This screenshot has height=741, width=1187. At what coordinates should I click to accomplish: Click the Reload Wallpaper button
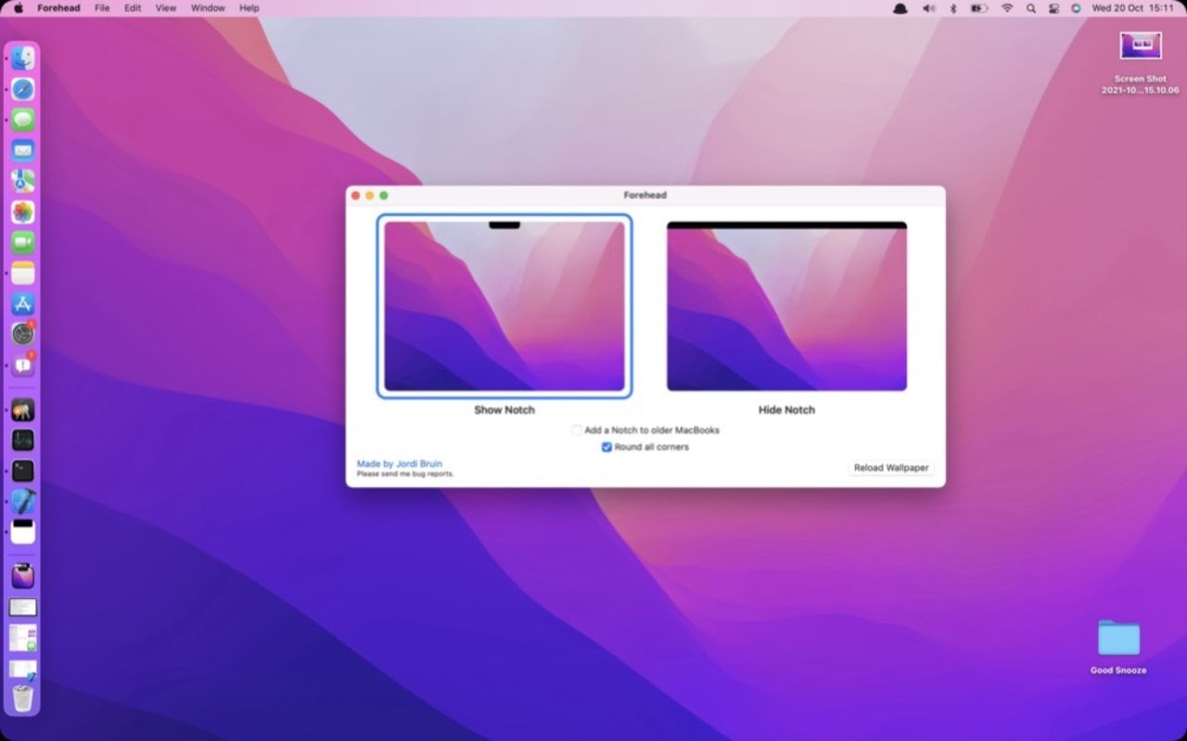(x=889, y=467)
